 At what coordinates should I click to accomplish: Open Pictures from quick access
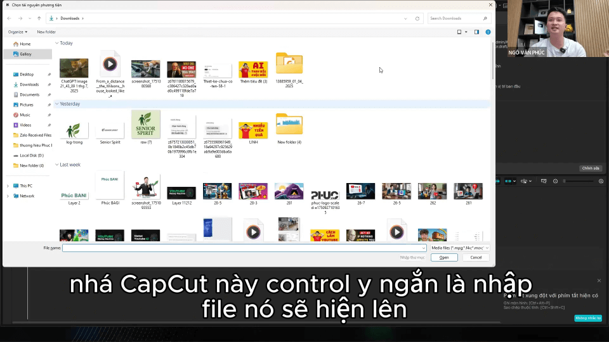27,104
